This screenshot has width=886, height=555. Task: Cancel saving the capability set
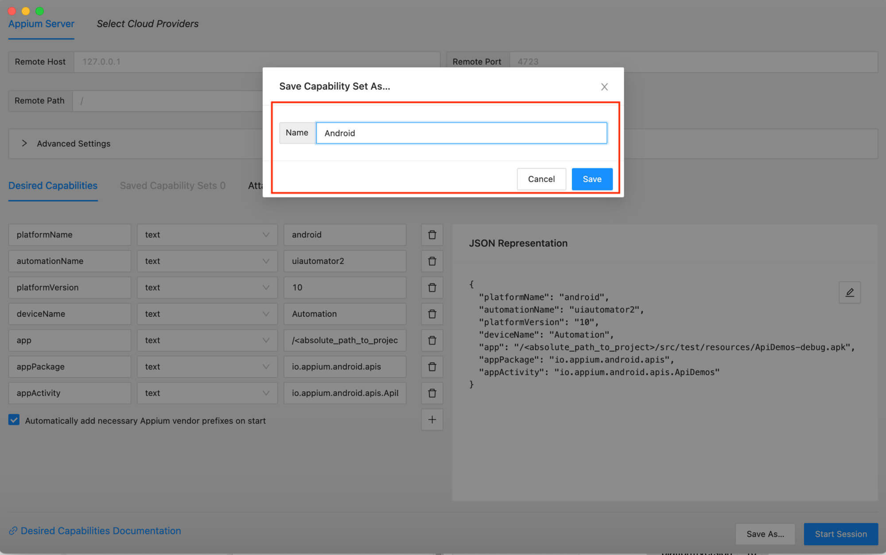tap(541, 179)
